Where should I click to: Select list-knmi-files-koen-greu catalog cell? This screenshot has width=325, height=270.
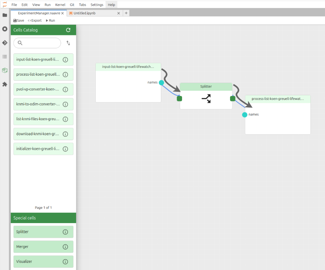43,119
